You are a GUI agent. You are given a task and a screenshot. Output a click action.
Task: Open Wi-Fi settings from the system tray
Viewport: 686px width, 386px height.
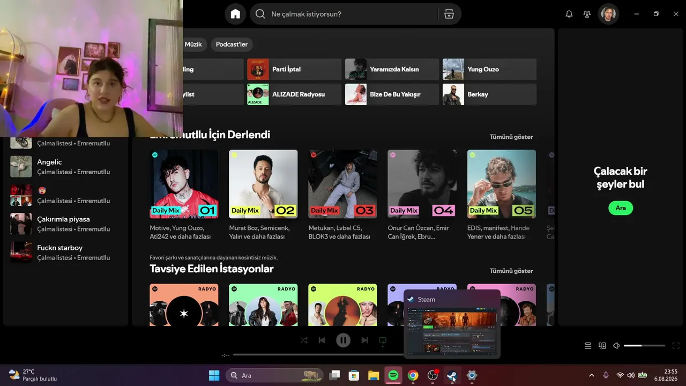click(x=620, y=375)
